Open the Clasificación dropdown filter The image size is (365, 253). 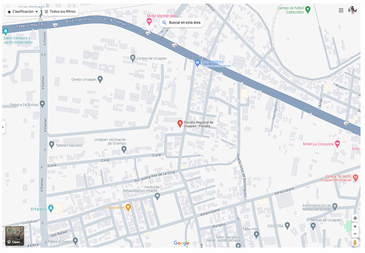click(x=23, y=12)
